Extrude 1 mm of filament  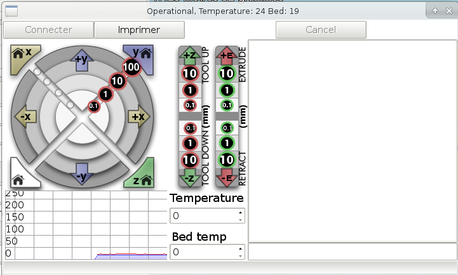coord(227,90)
